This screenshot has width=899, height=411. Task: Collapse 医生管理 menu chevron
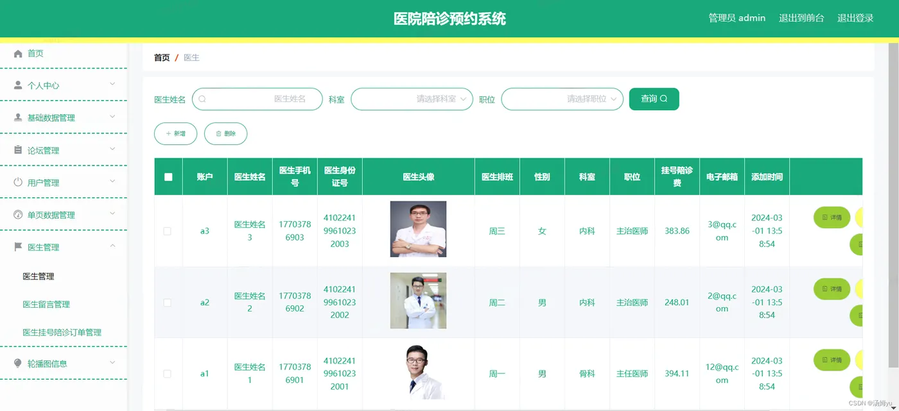click(112, 246)
